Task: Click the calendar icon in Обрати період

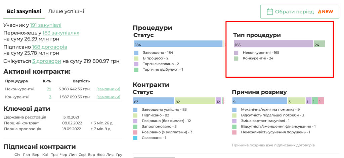Action: click(269, 12)
